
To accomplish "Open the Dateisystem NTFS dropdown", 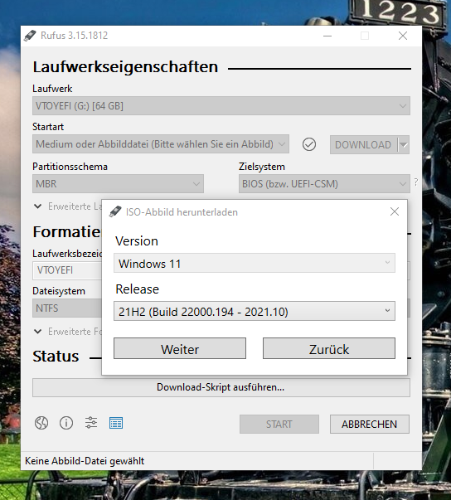I will (x=67, y=308).
